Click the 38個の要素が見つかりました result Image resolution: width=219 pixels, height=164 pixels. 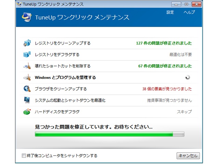167,89
